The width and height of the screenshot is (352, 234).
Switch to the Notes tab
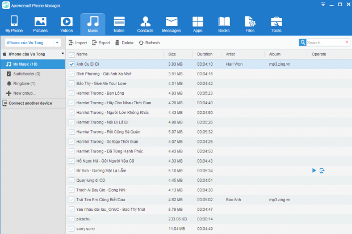click(x=119, y=24)
